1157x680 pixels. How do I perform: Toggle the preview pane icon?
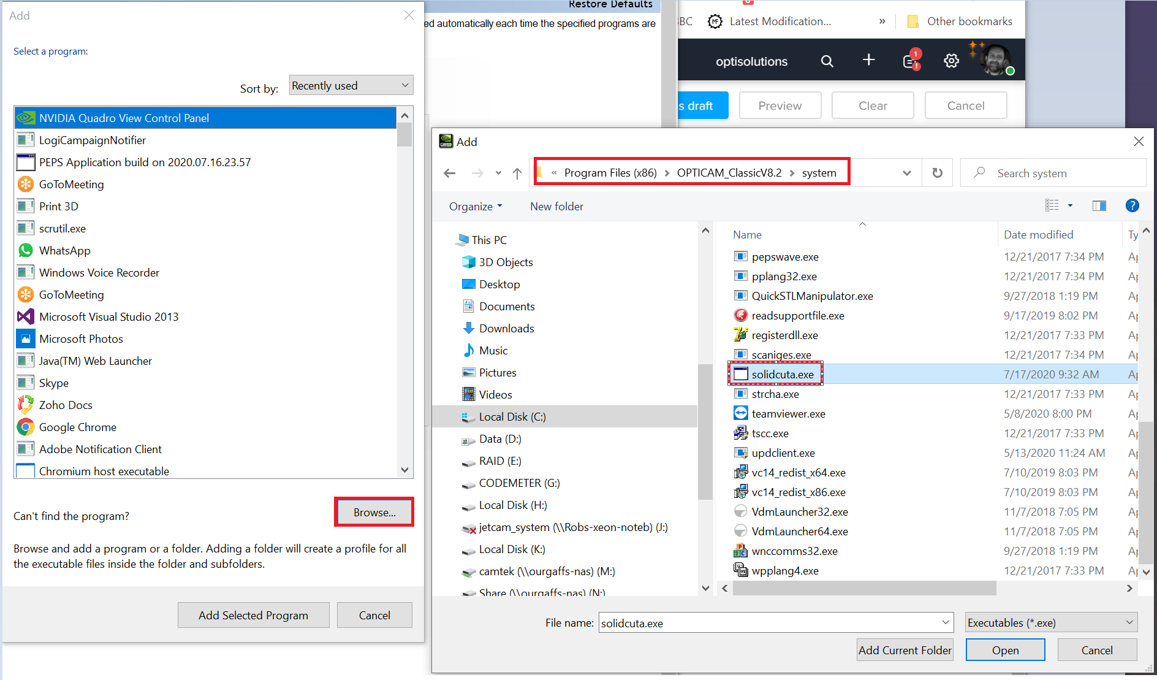pyautogui.click(x=1099, y=206)
